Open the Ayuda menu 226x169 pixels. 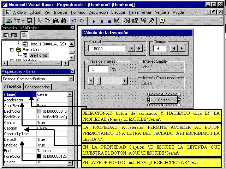178,13
